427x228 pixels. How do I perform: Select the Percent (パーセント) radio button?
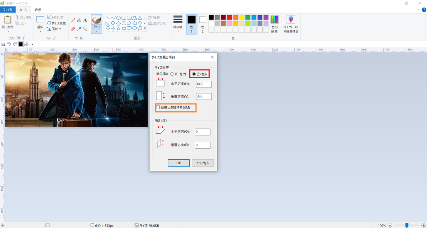[x=172, y=74]
